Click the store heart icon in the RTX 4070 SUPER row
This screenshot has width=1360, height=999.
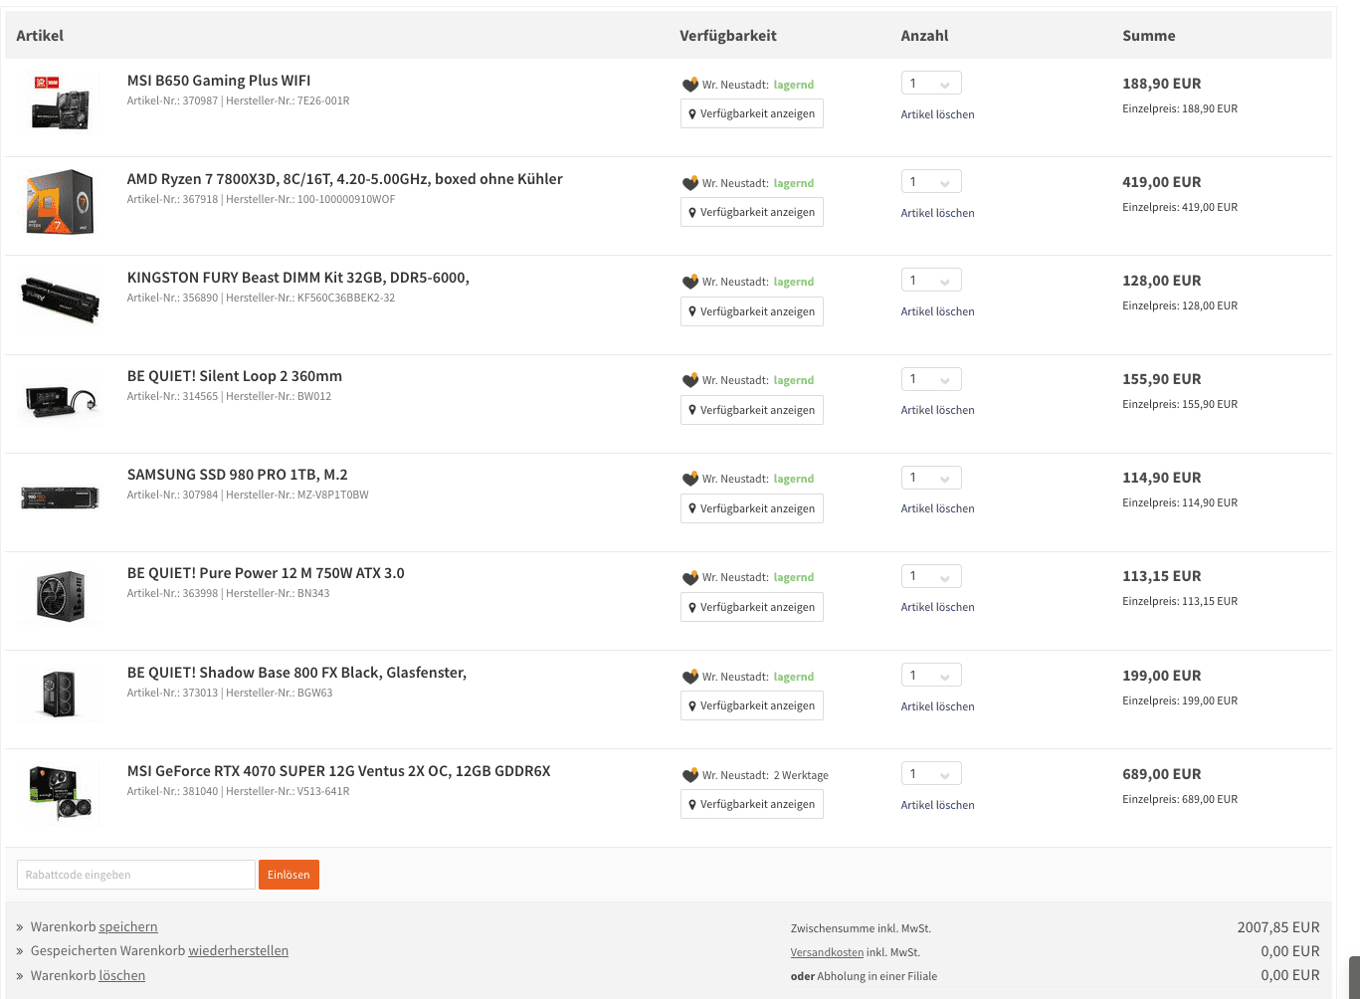point(690,775)
